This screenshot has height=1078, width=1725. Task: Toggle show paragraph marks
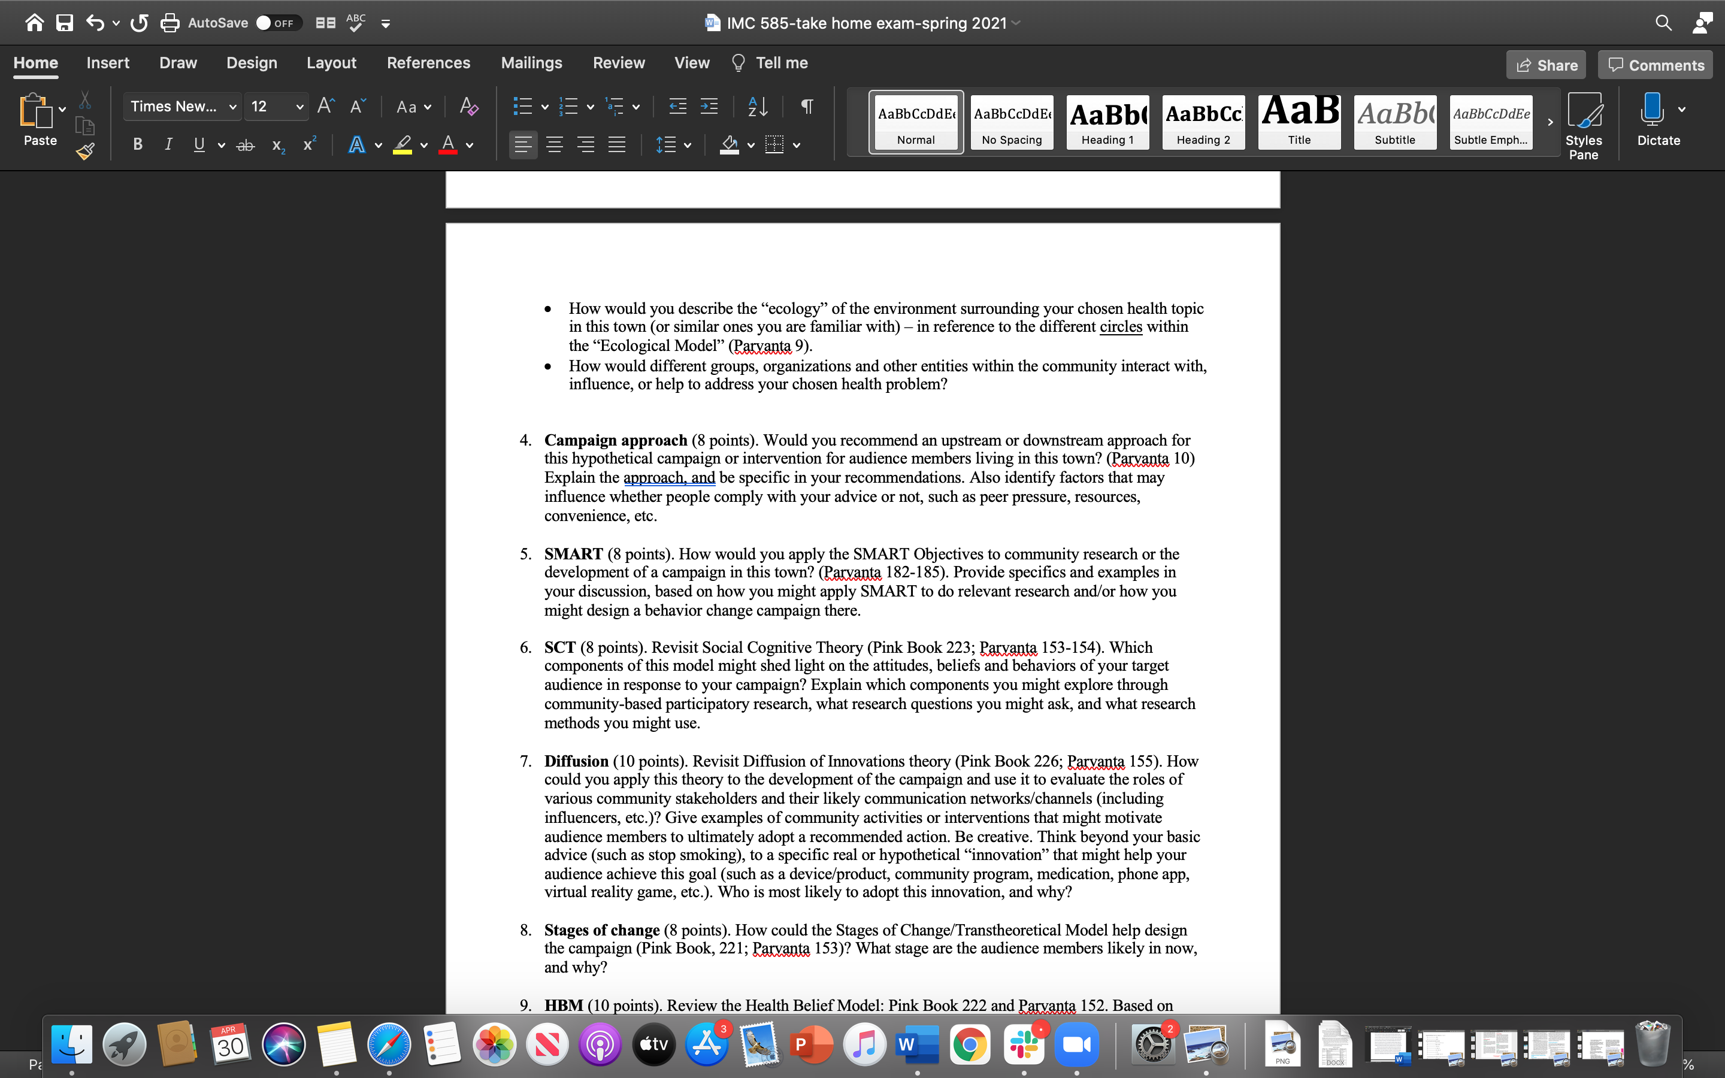tap(807, 106)
